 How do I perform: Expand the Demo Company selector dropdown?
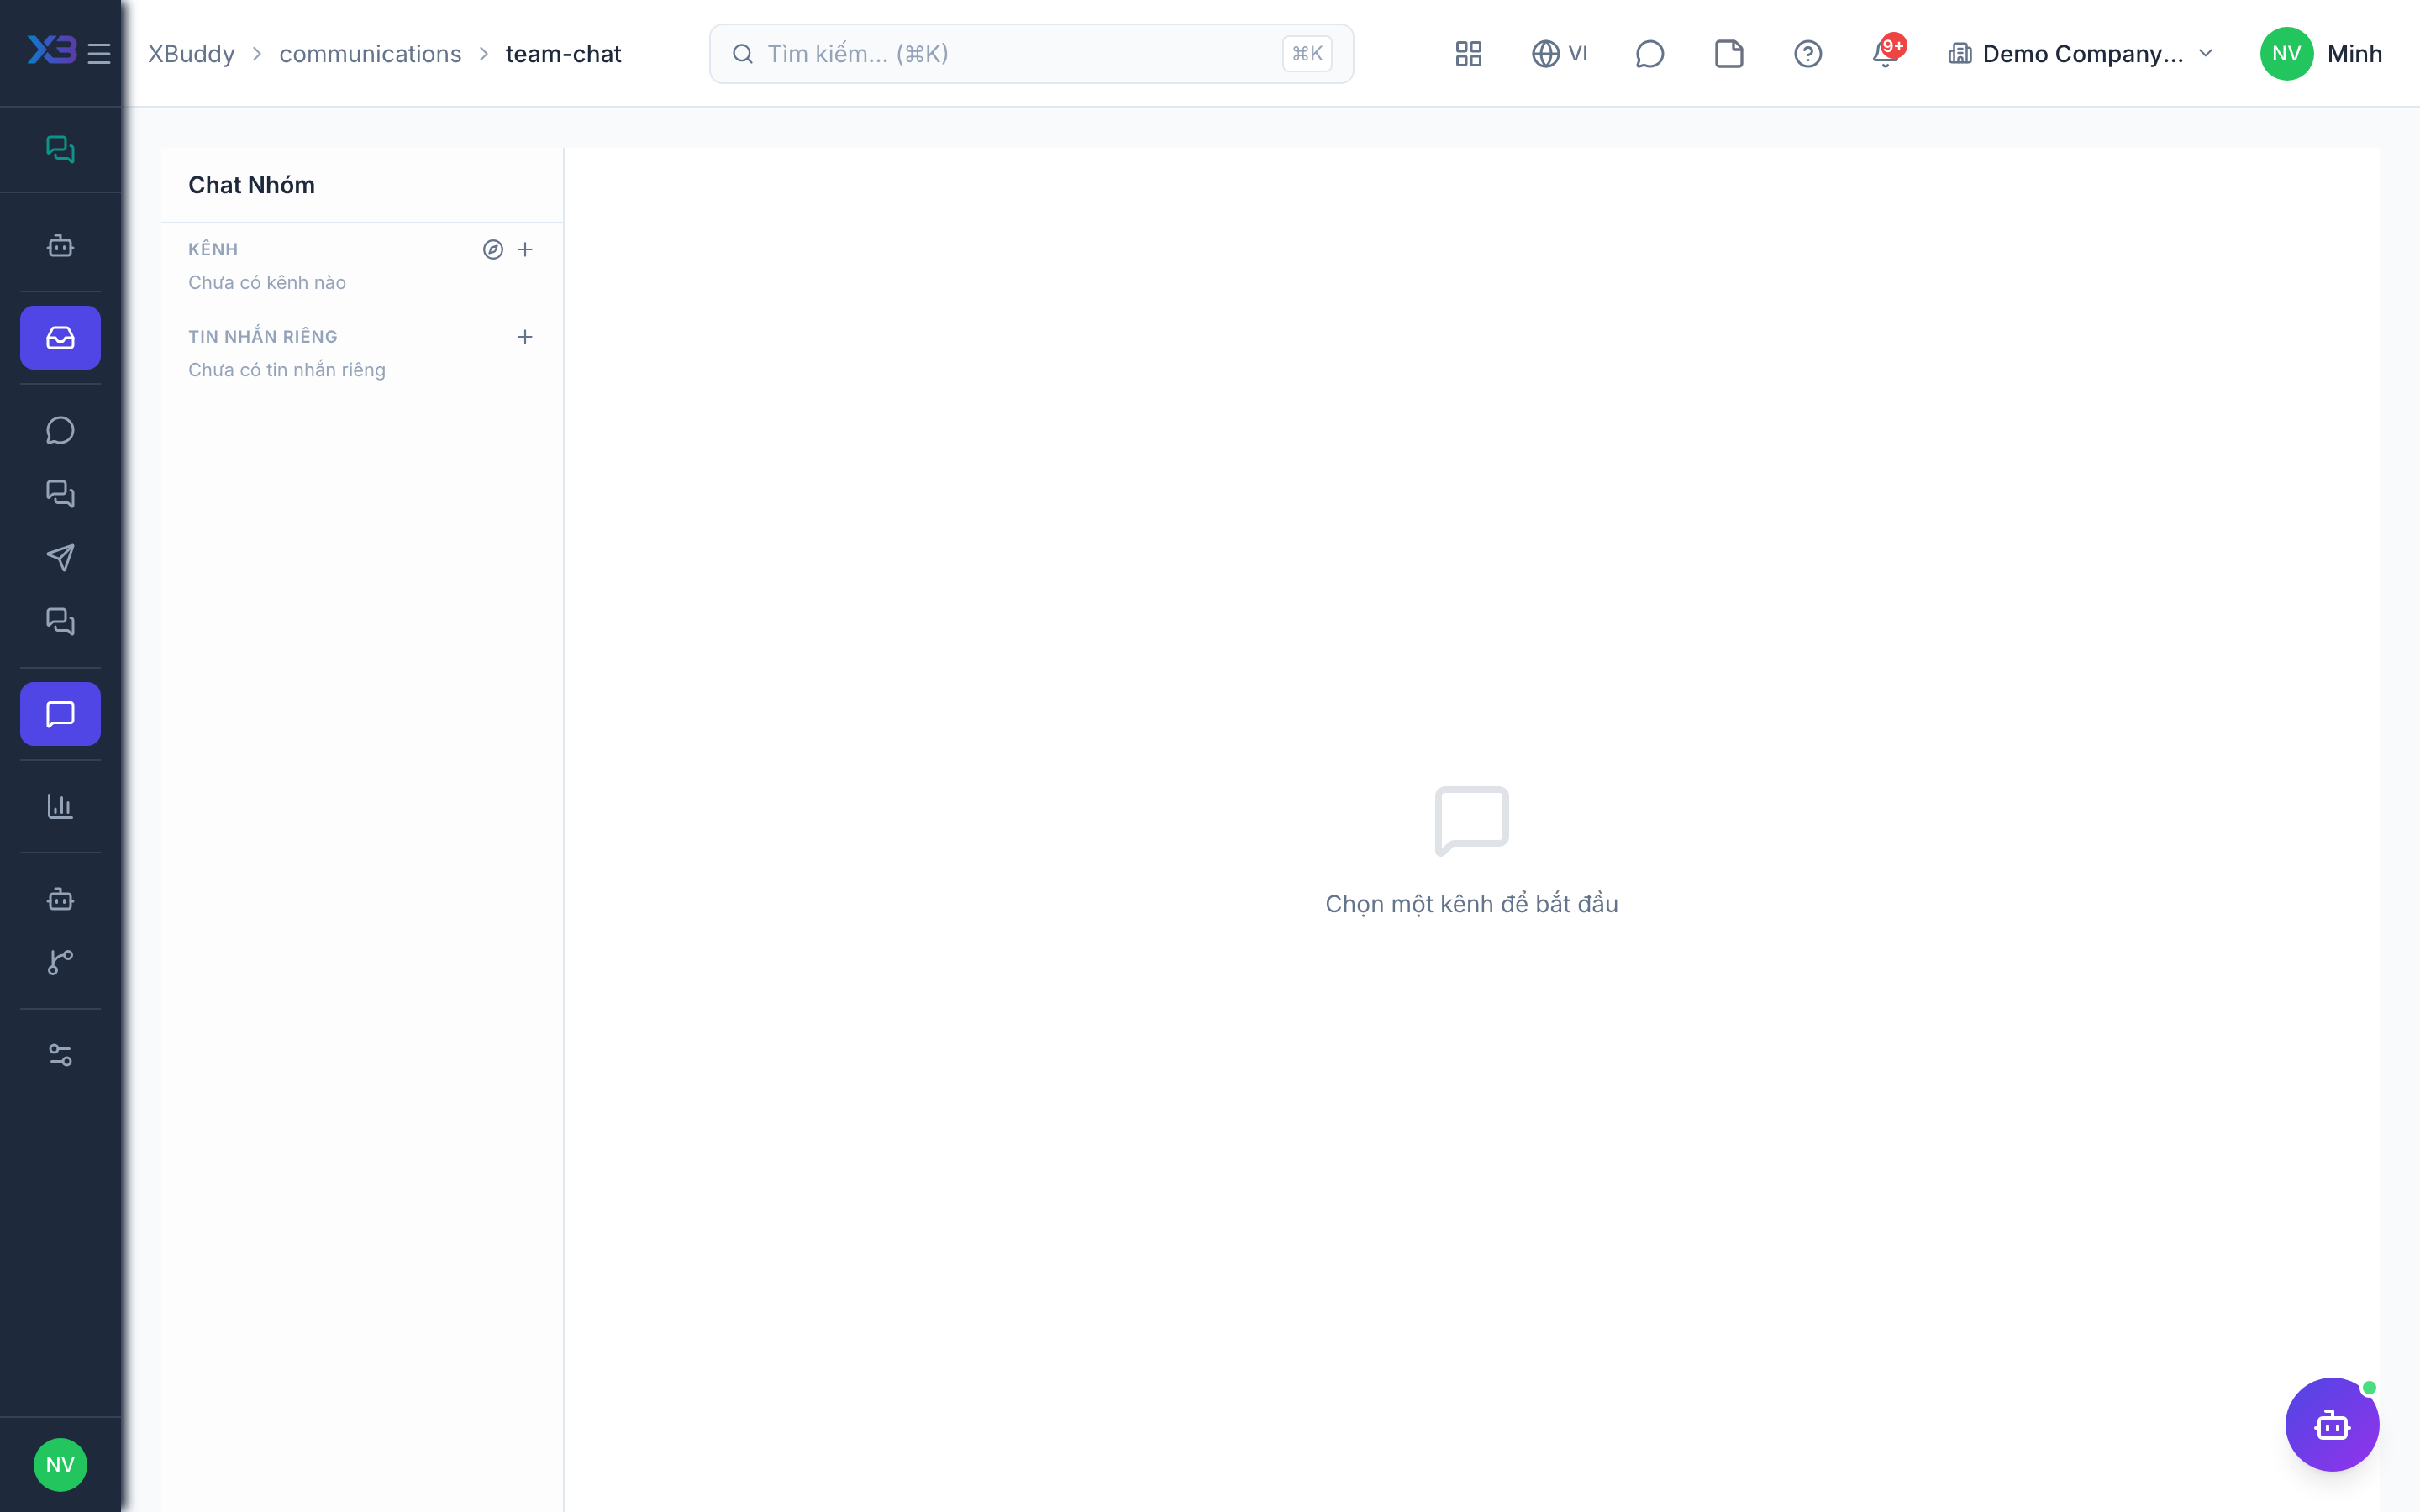coord(2081,53)
